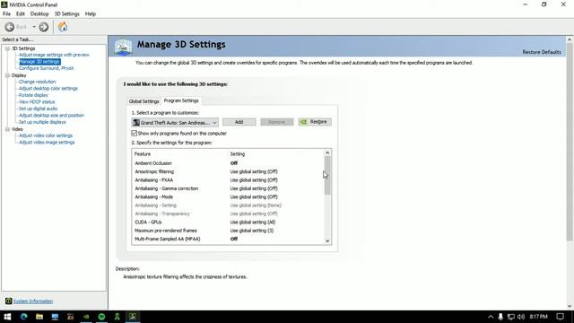
Task: Open Spotify from taskbar
Action: tap(101, 317)
